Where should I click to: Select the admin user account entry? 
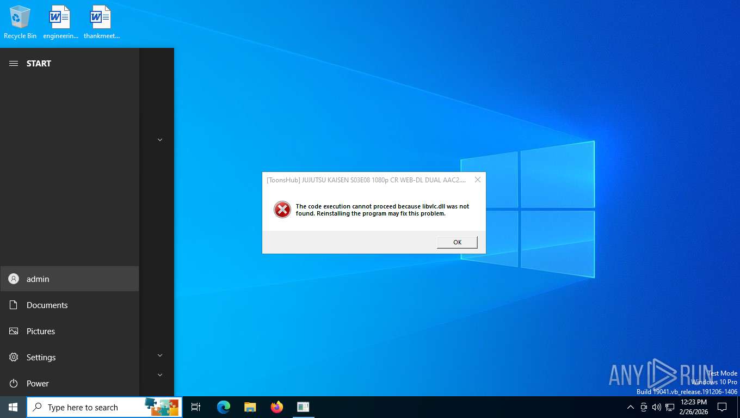pyautogui.click(x=70, y=279)
